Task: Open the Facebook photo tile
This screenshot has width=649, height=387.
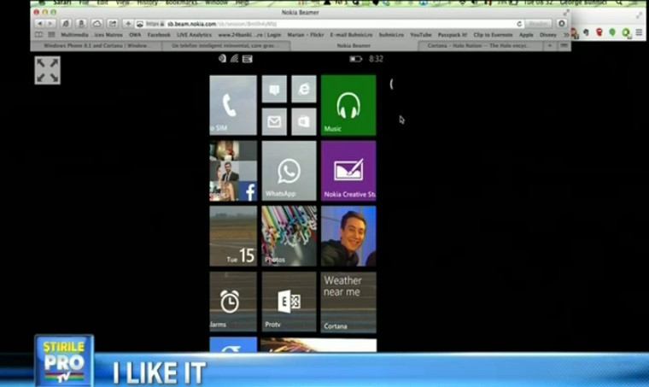Action: 233,171
